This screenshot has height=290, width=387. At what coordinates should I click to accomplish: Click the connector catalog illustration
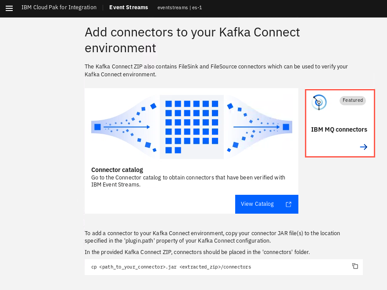tap(192, 127)
